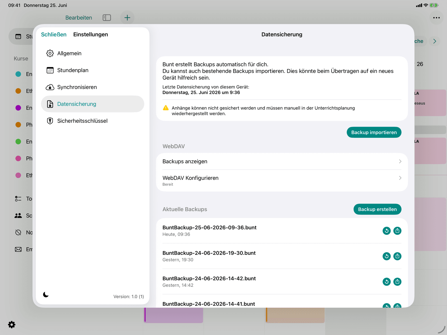Tap Bearbeiten in the top toolbar
The image size is (447, 335).
tap(79, 18)
